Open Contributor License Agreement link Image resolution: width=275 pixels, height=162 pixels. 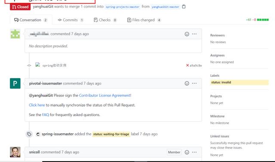[105, 95]
